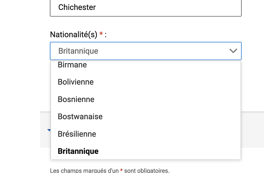
Task: Select Birmane from the nationality list
Action: coord(72,65)
